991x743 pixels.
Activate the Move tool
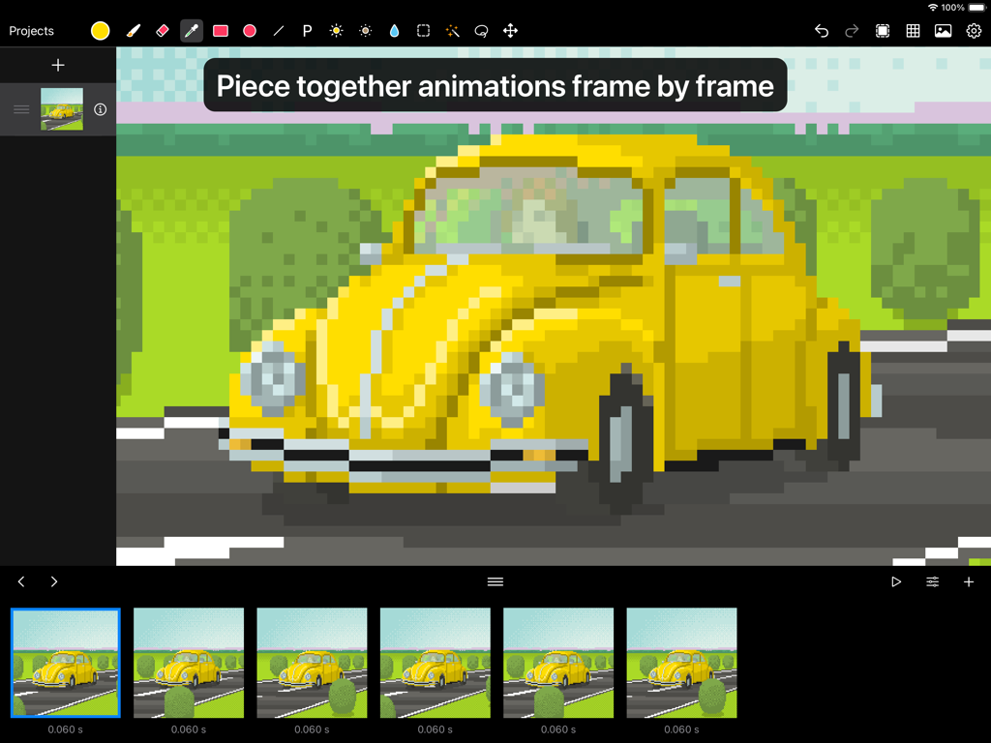pos(510,30)
